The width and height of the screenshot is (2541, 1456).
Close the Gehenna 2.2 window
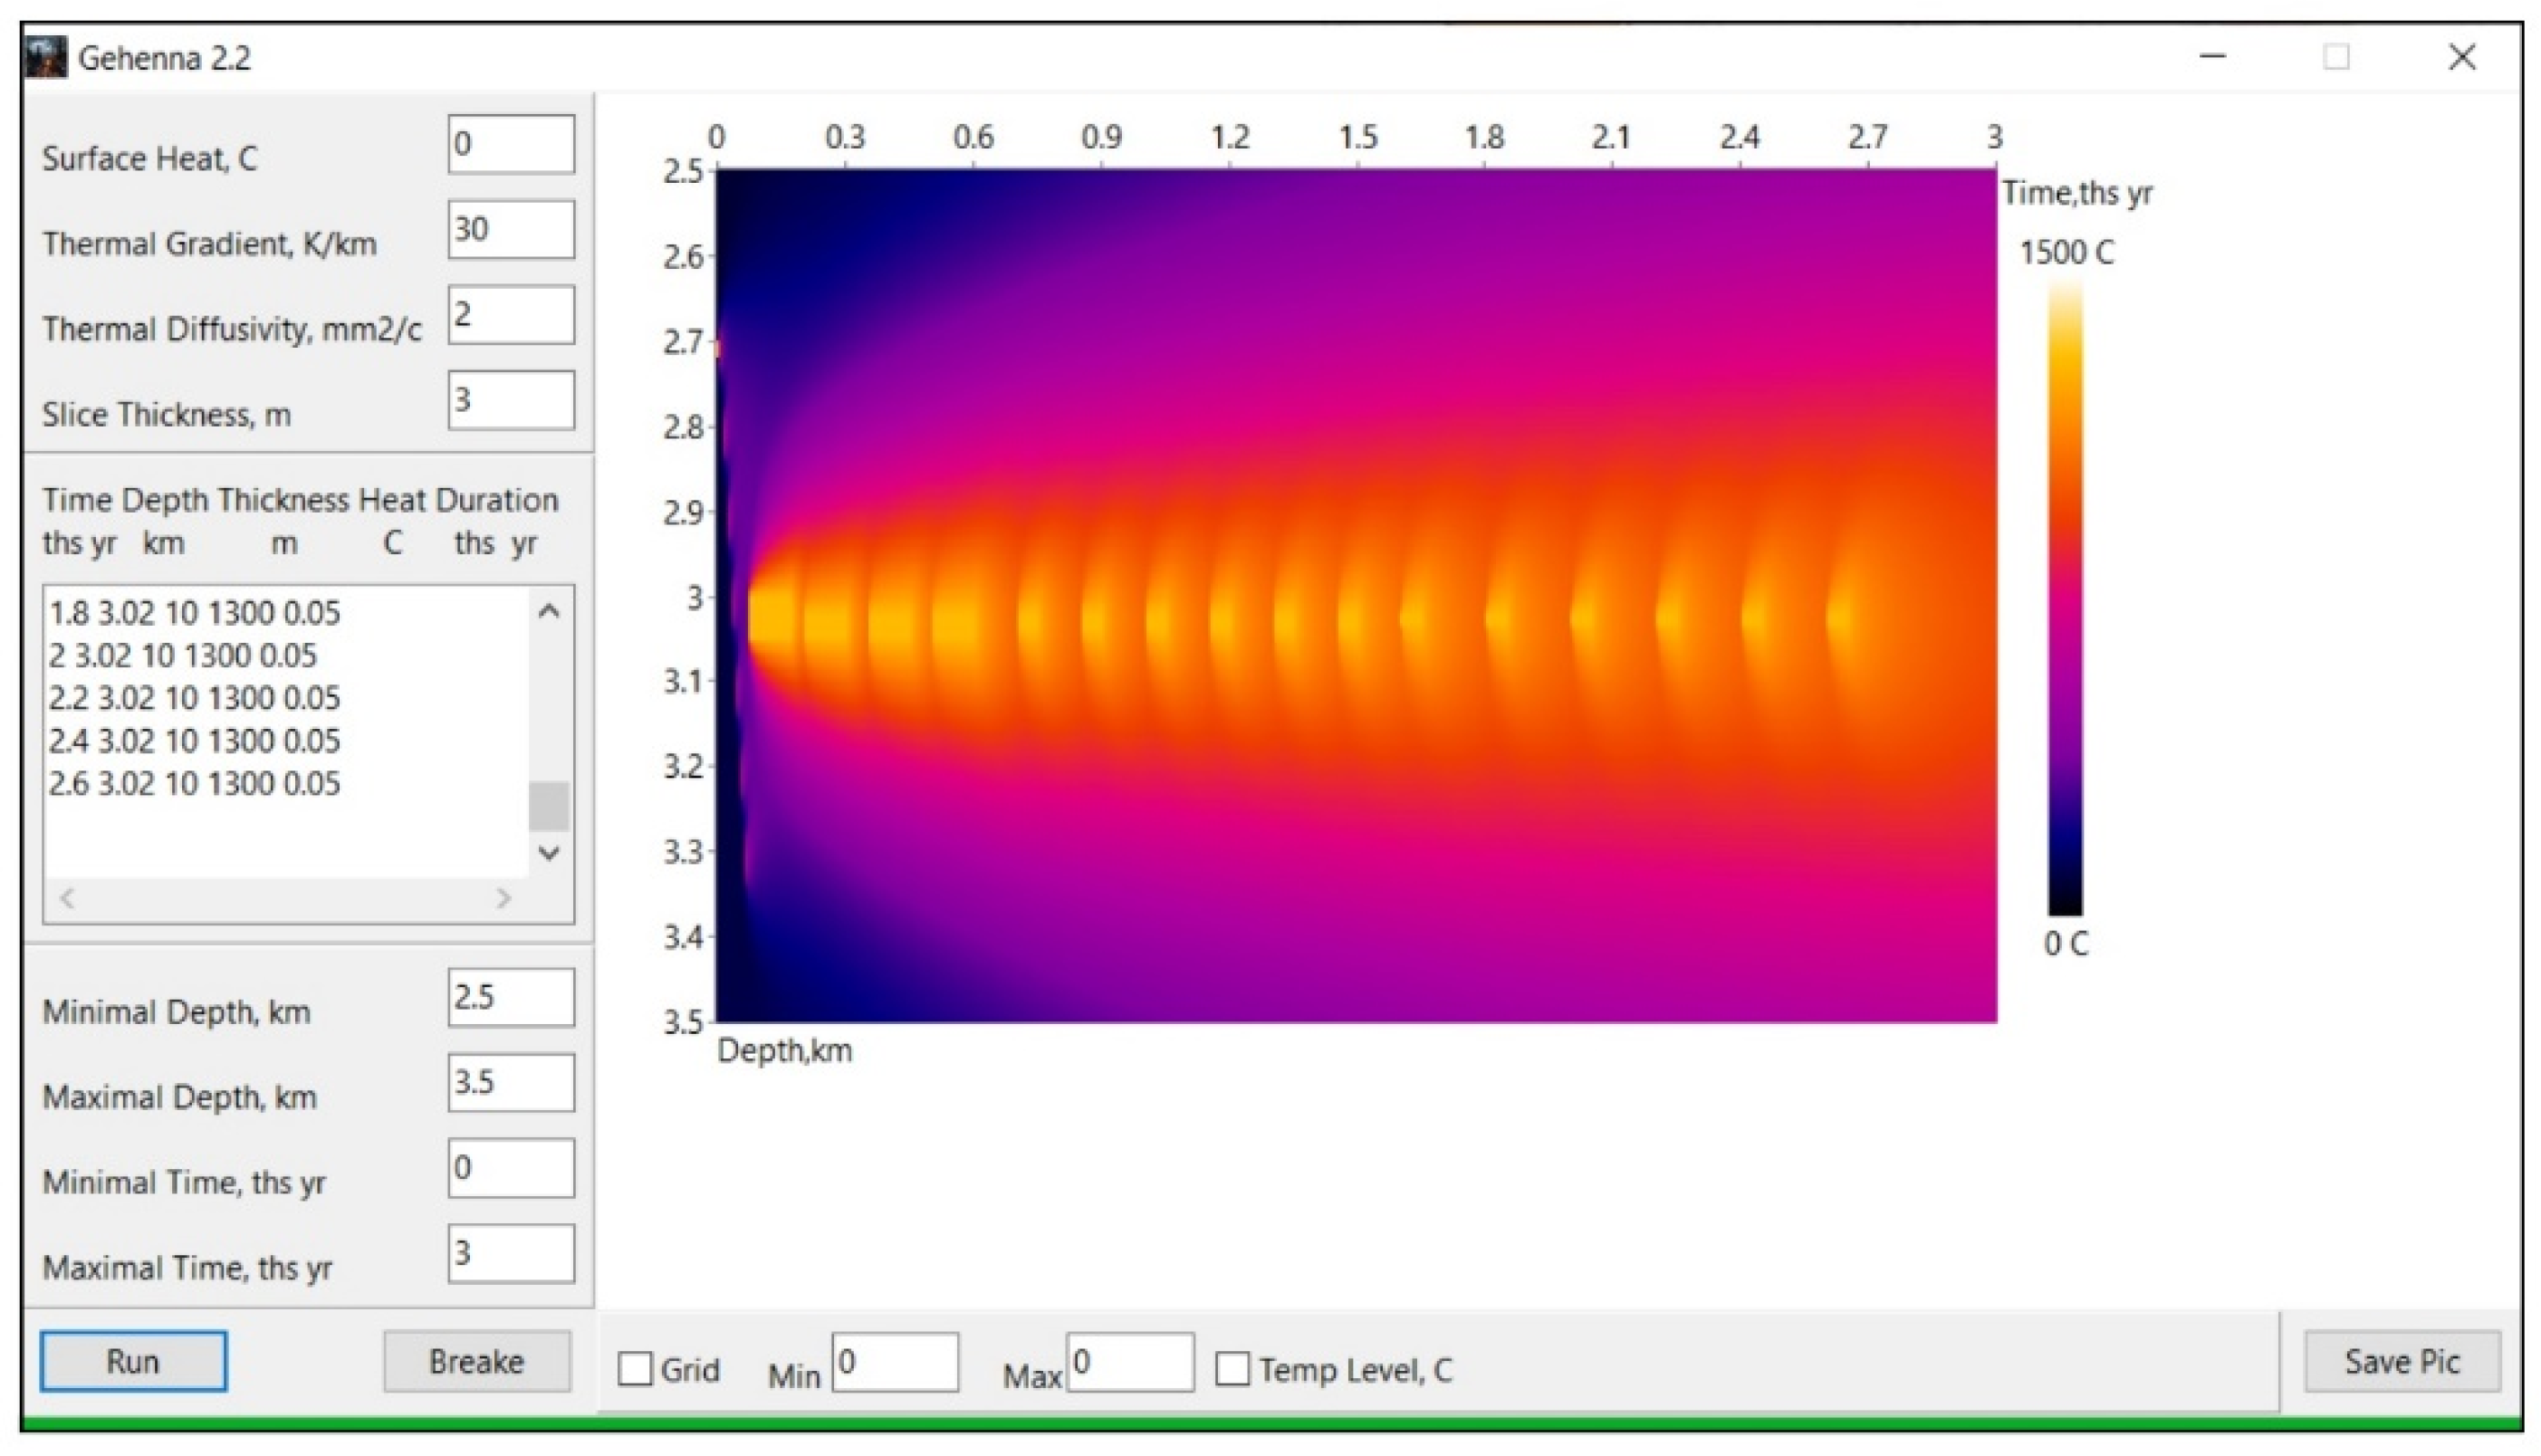[x=2461, y=57]
